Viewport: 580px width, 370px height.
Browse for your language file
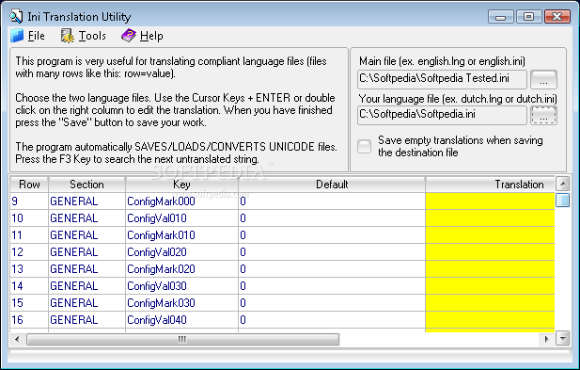543,115
